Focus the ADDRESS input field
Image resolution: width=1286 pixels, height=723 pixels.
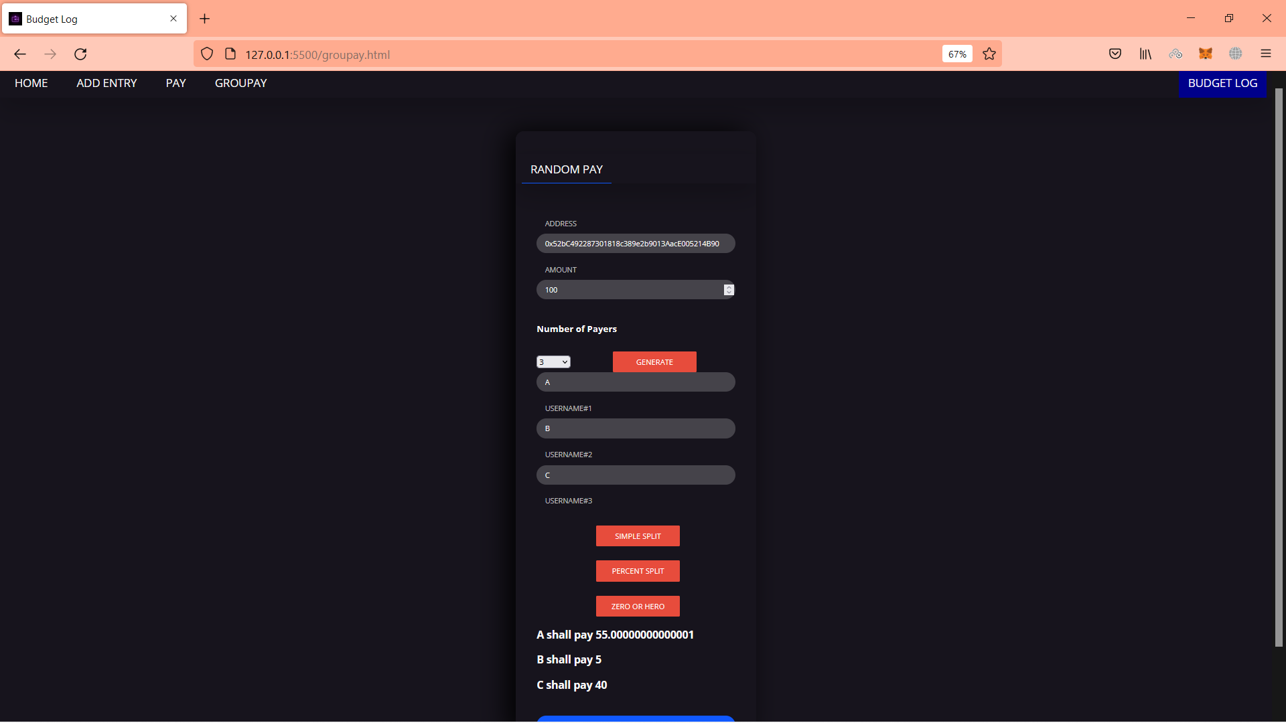pyautogui.click(x=636, y=244)
